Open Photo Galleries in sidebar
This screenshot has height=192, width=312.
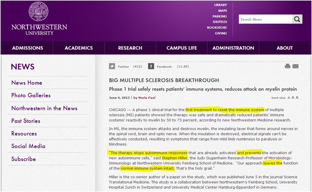pyautogui.click(x=31, y=95)
